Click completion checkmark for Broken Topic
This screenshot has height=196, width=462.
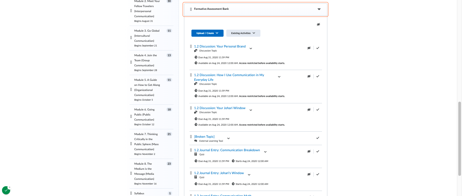318,138
